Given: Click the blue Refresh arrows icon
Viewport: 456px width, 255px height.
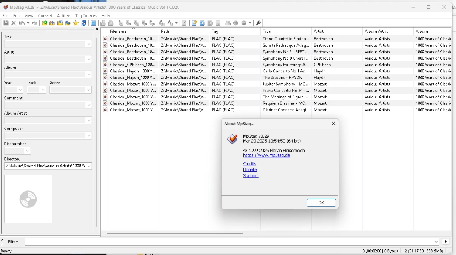Looking at the screenshot, I should [83, 23].
